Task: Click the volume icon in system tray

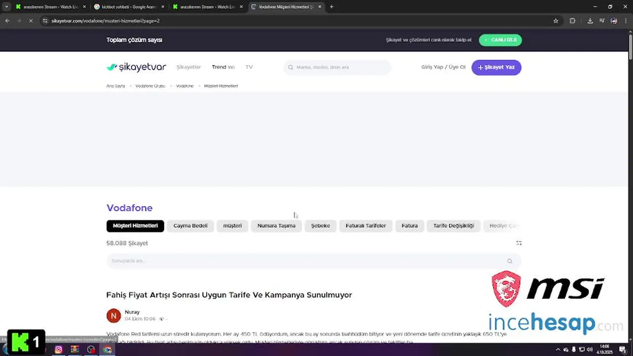Action: 589,350
